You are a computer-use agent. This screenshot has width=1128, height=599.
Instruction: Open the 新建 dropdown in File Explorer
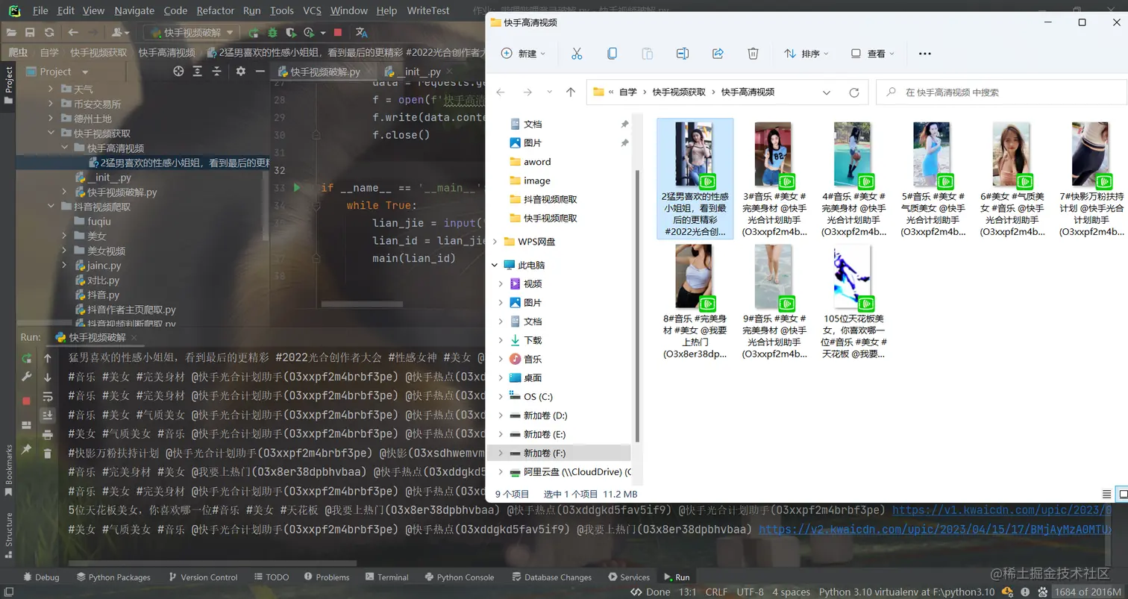tap(524, 54)
